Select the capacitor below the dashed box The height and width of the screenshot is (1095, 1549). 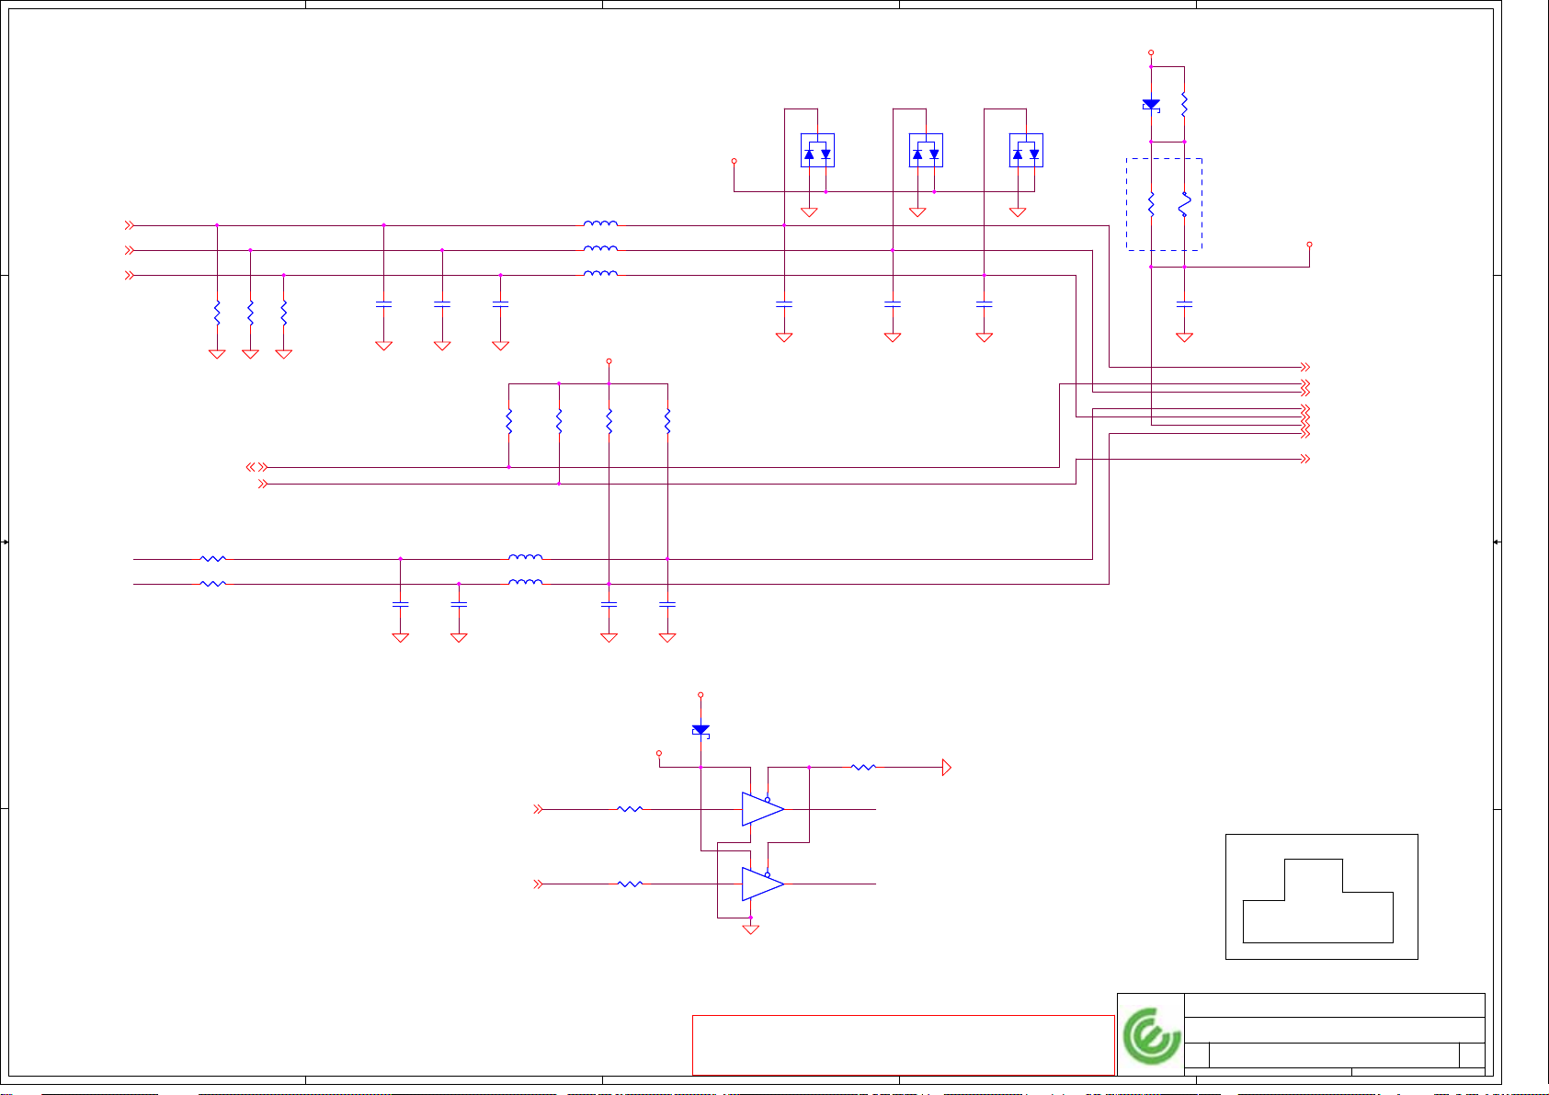click(1185, 302)
